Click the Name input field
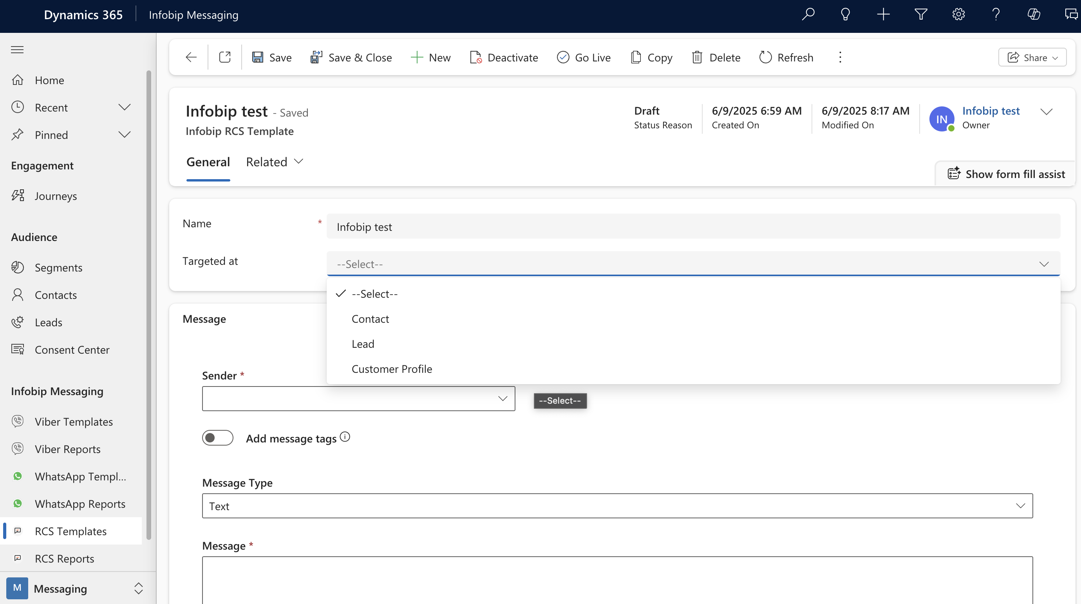This screenshot has width=1081, height=604. coord(693,226)
